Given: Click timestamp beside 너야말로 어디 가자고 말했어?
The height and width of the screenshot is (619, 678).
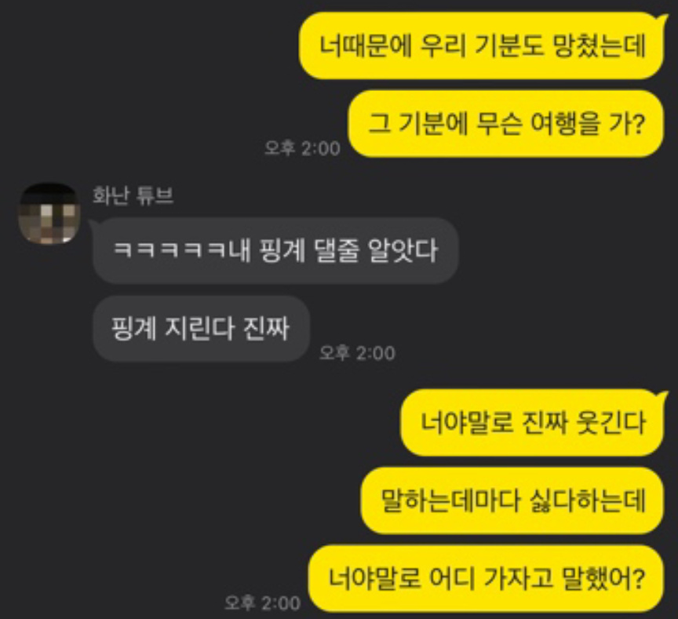Looking at the screenshot, I should tap(262, 603).
